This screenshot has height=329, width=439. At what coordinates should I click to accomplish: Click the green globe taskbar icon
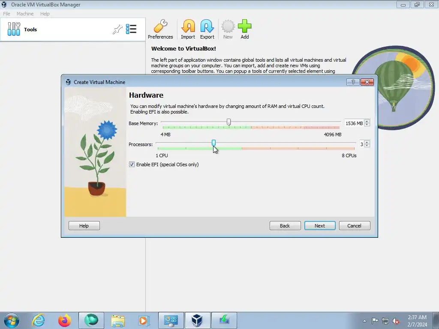(91, 320)
